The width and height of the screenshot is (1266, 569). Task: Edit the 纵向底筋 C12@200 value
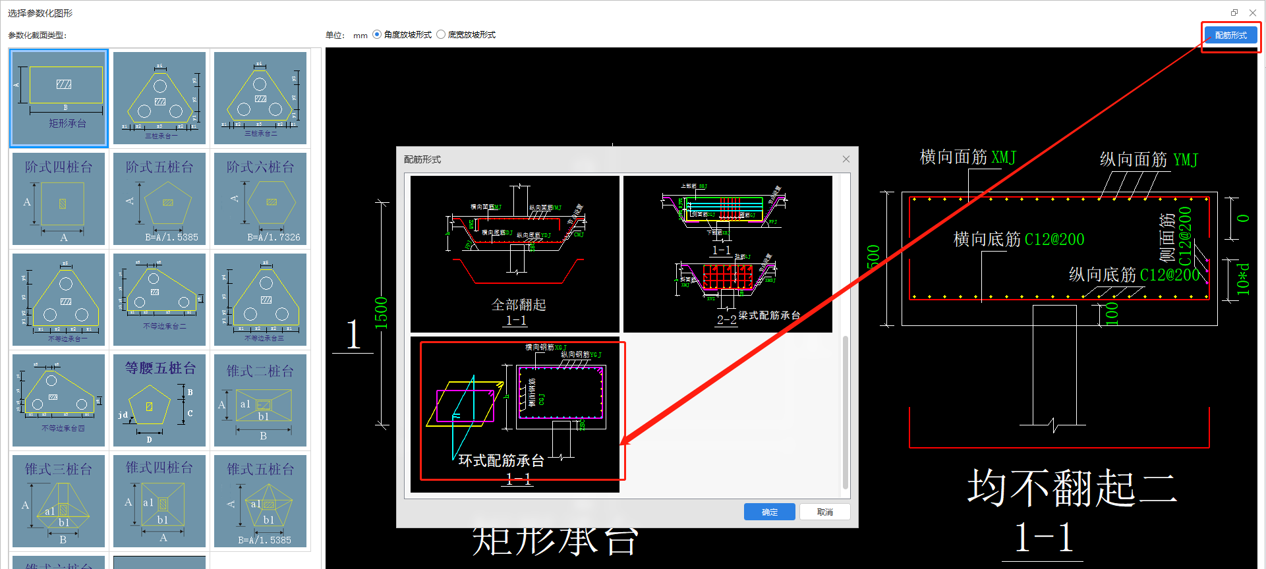point(1170,275)
